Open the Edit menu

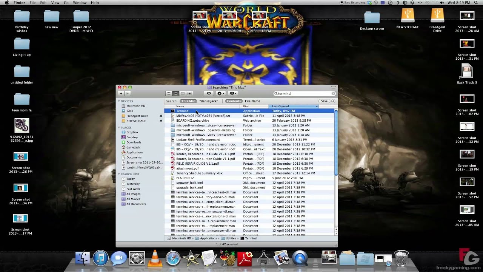pos(43,3)
